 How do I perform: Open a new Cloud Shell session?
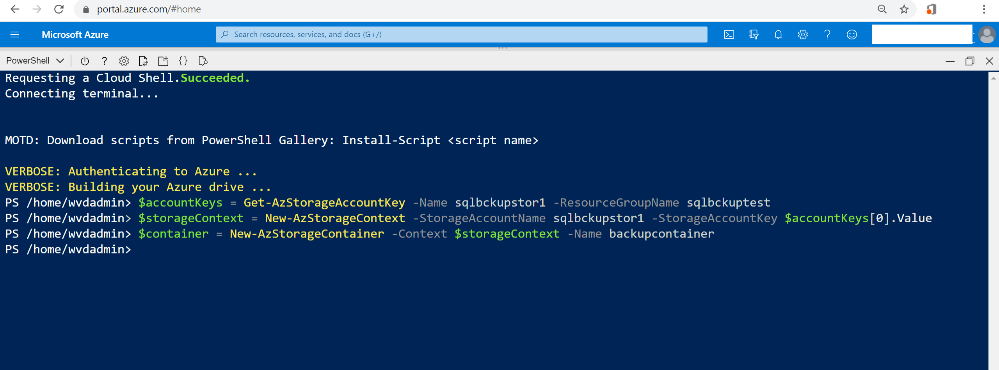[x=163, y=61]
